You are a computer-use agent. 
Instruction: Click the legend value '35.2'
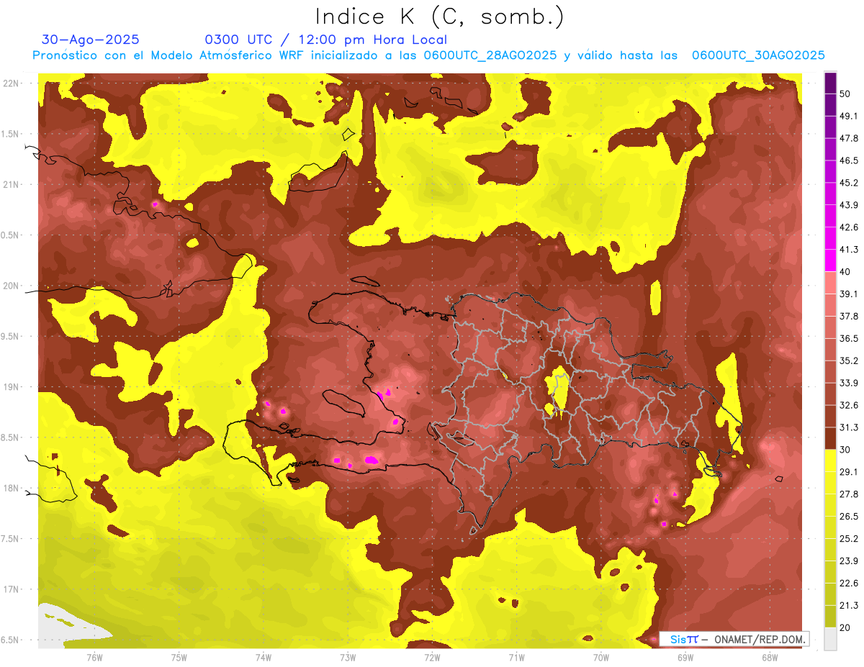pyautogui.click(x=848, y=360)
